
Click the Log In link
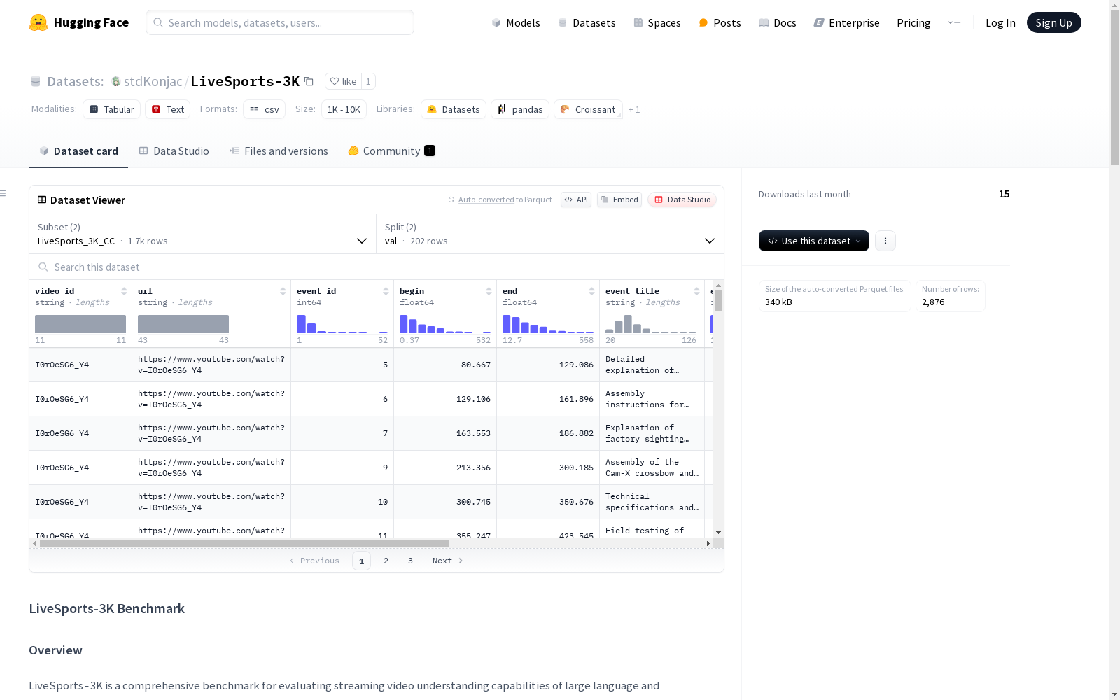[1000, 22]
